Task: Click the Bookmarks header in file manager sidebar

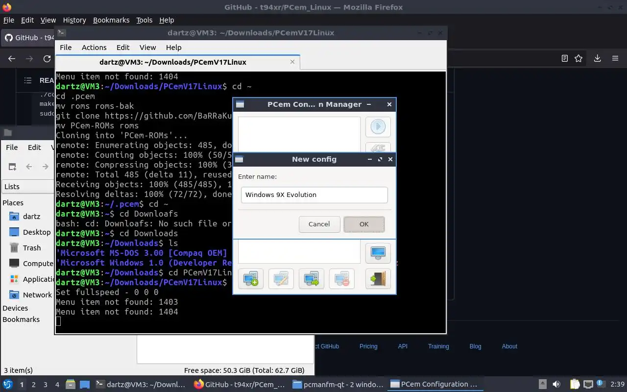Action: [21, 319]
